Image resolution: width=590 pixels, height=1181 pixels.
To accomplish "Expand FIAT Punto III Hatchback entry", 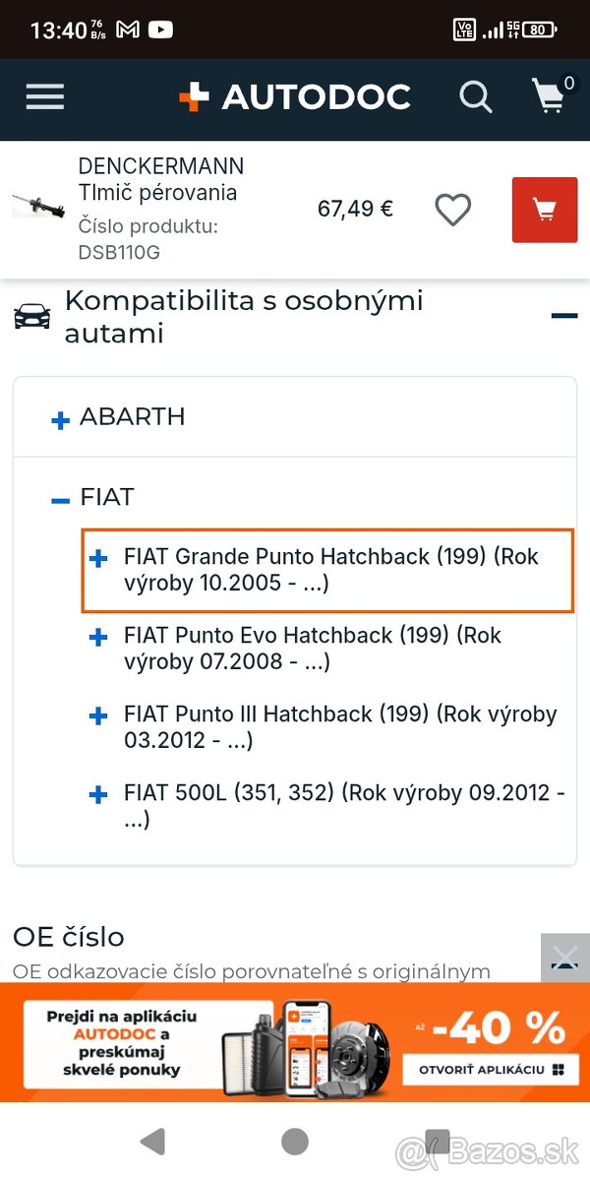I will tap(98, 716).
